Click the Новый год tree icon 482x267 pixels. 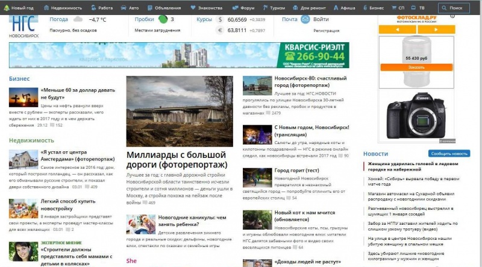click(x=6, y=8)
